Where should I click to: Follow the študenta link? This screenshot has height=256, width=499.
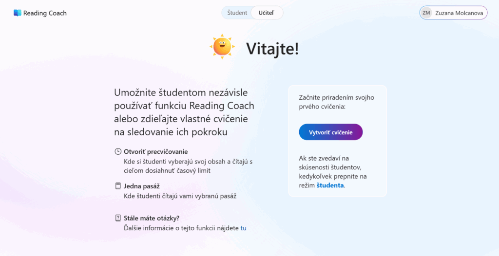[x=330, y=185]
